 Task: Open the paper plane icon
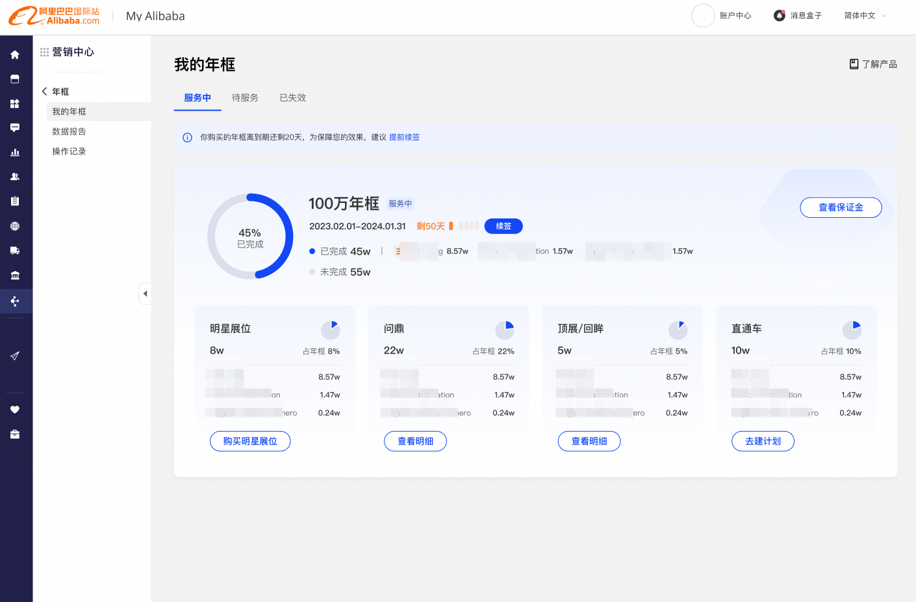pyautogui.click(x=15, y=356)
